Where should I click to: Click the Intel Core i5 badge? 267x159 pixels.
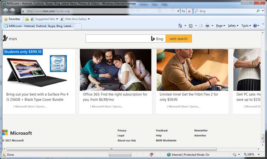pyautogui.click(x=58, y=63)
